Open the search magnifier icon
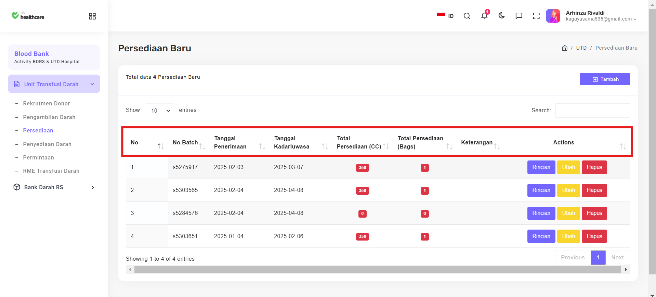 pyautogui.click(x=467, y=16)
